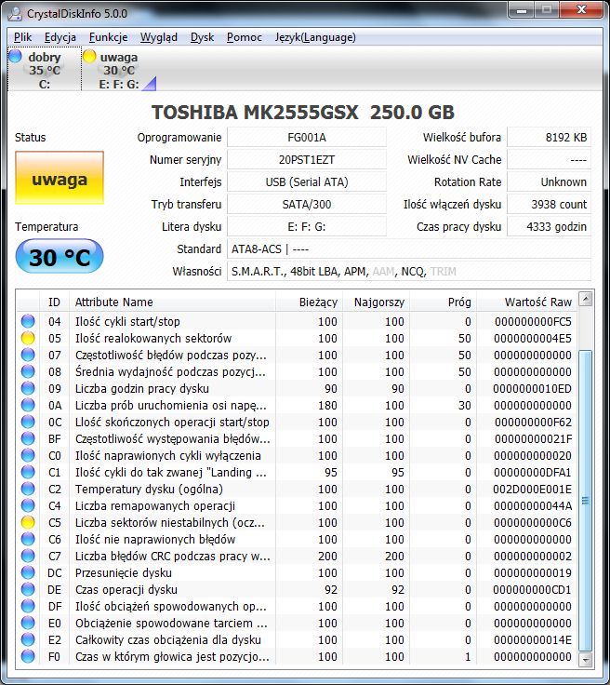The image size is (610, 685).
Task: Click yellow warning orb for attribute 05
Action: [x=28, y=338]
